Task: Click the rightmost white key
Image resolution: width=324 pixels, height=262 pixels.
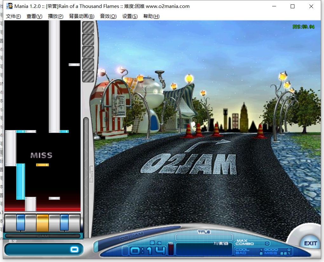Action: 74,223
